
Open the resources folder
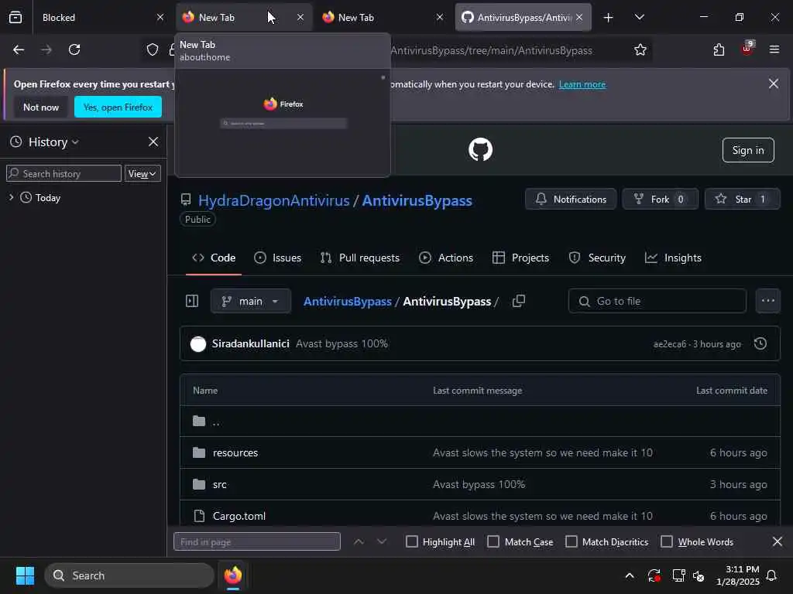[235, 452]
